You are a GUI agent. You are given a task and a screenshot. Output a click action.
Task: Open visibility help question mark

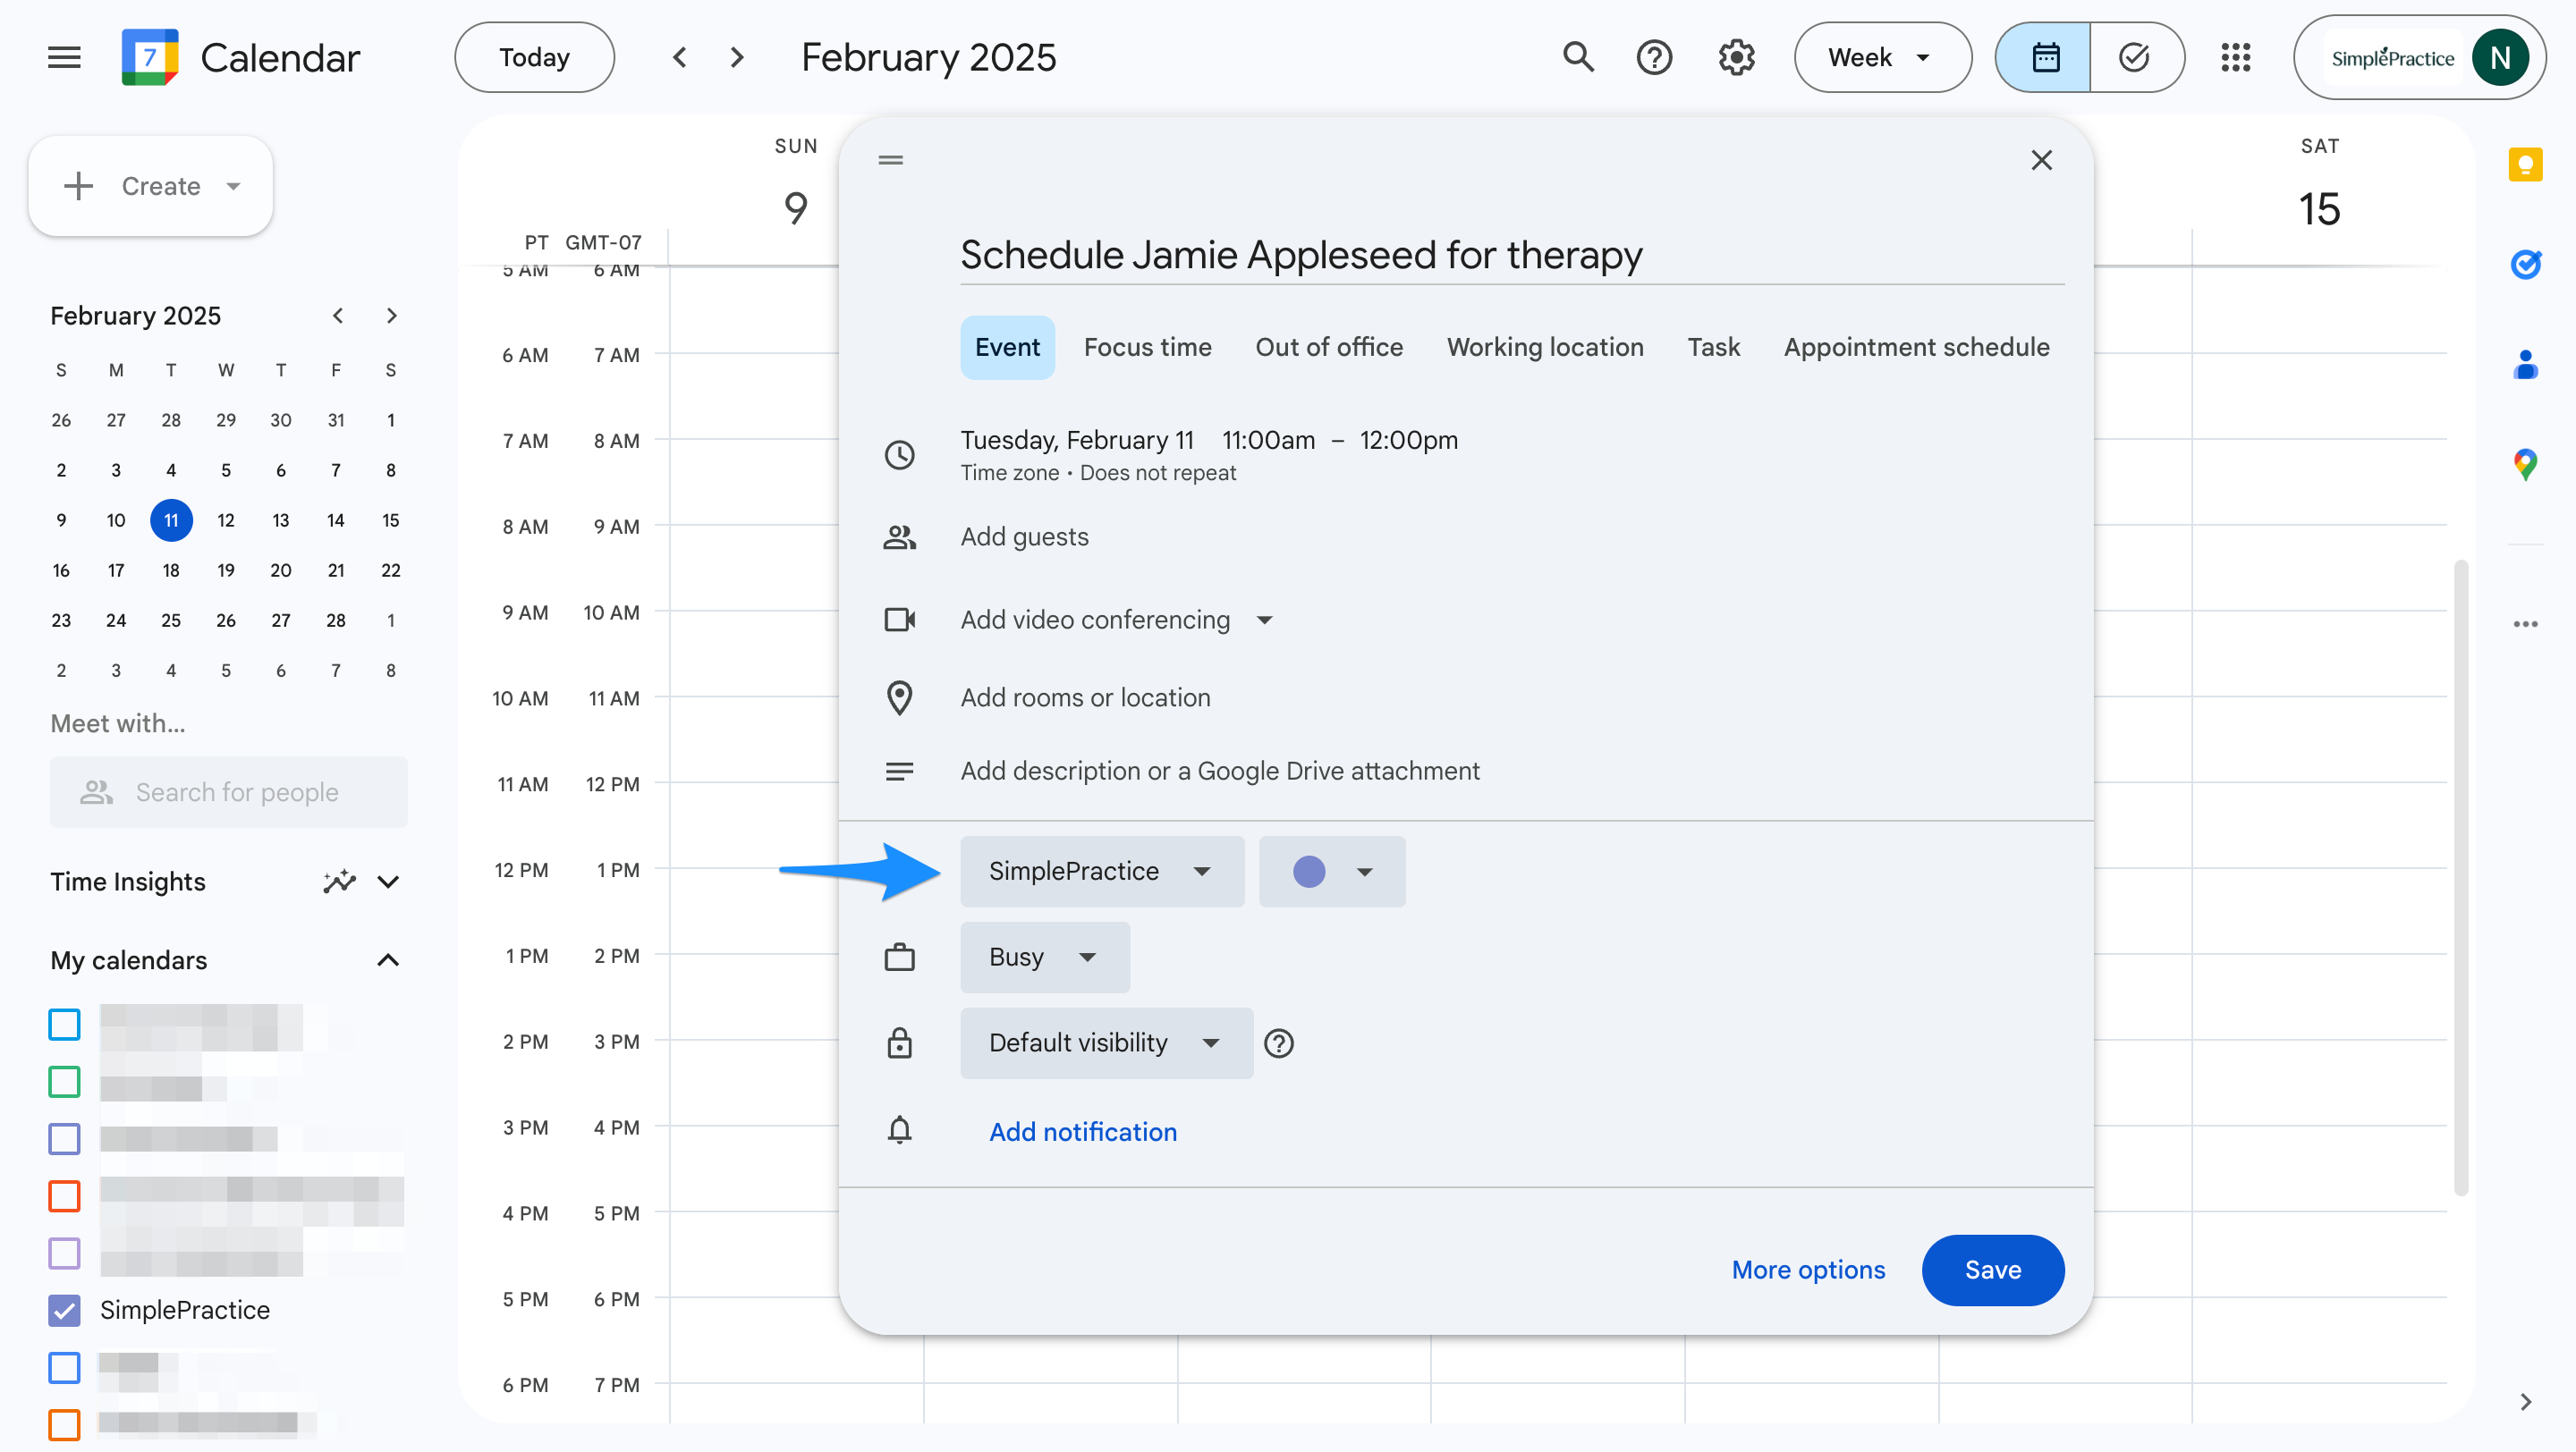click(1279, 1043)
